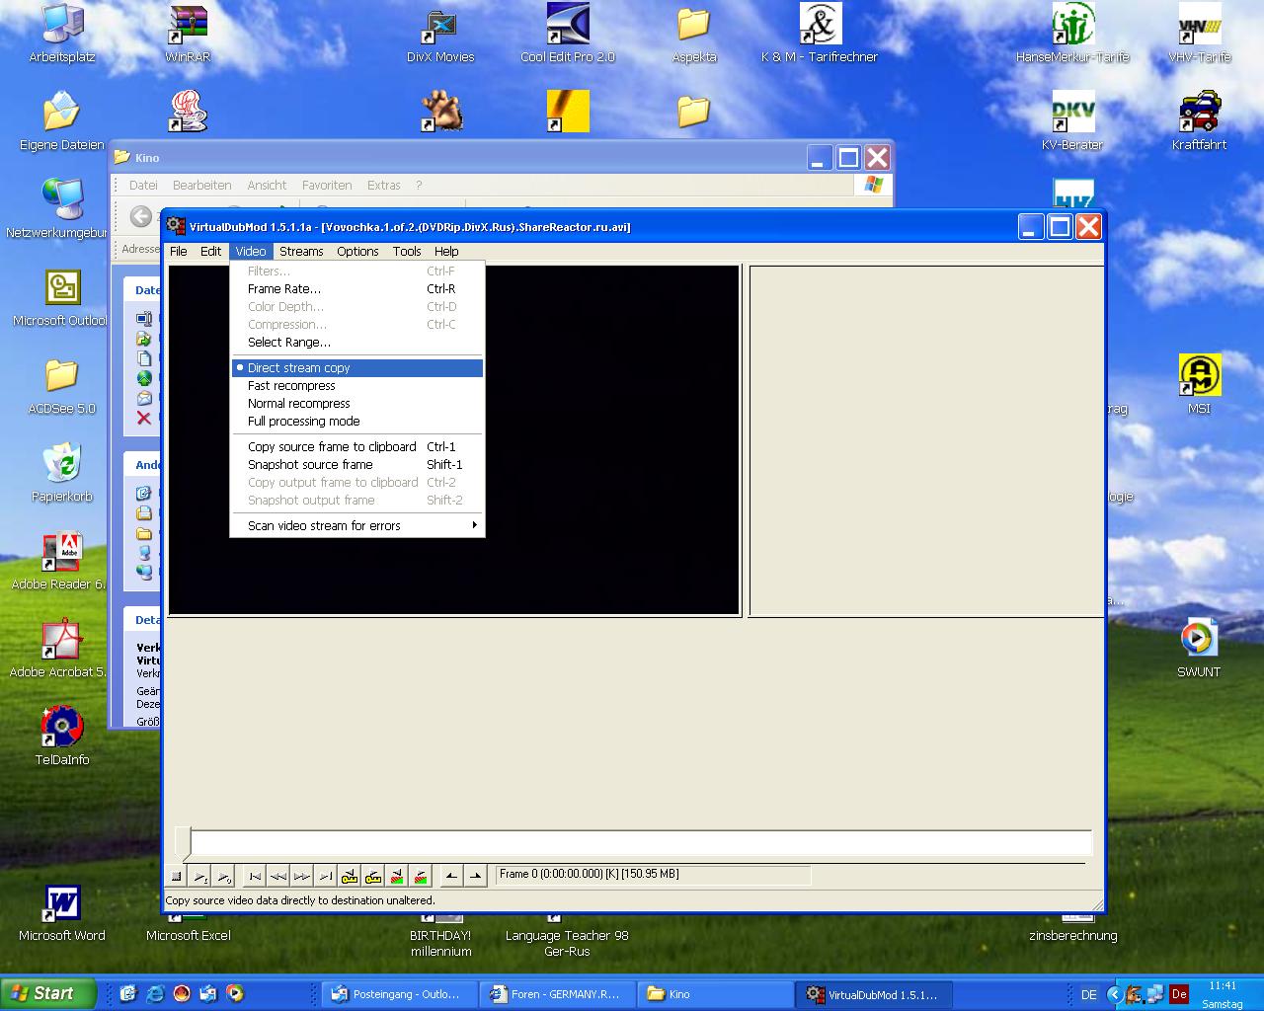Open the Extras menu in Kino window
This screenshot has height=1011, width=1264.
[x=384, y=185]
